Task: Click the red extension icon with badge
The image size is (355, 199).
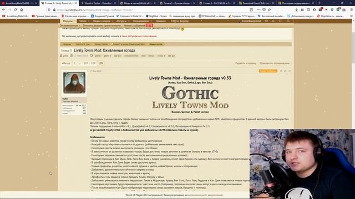Action: [321, 10]
